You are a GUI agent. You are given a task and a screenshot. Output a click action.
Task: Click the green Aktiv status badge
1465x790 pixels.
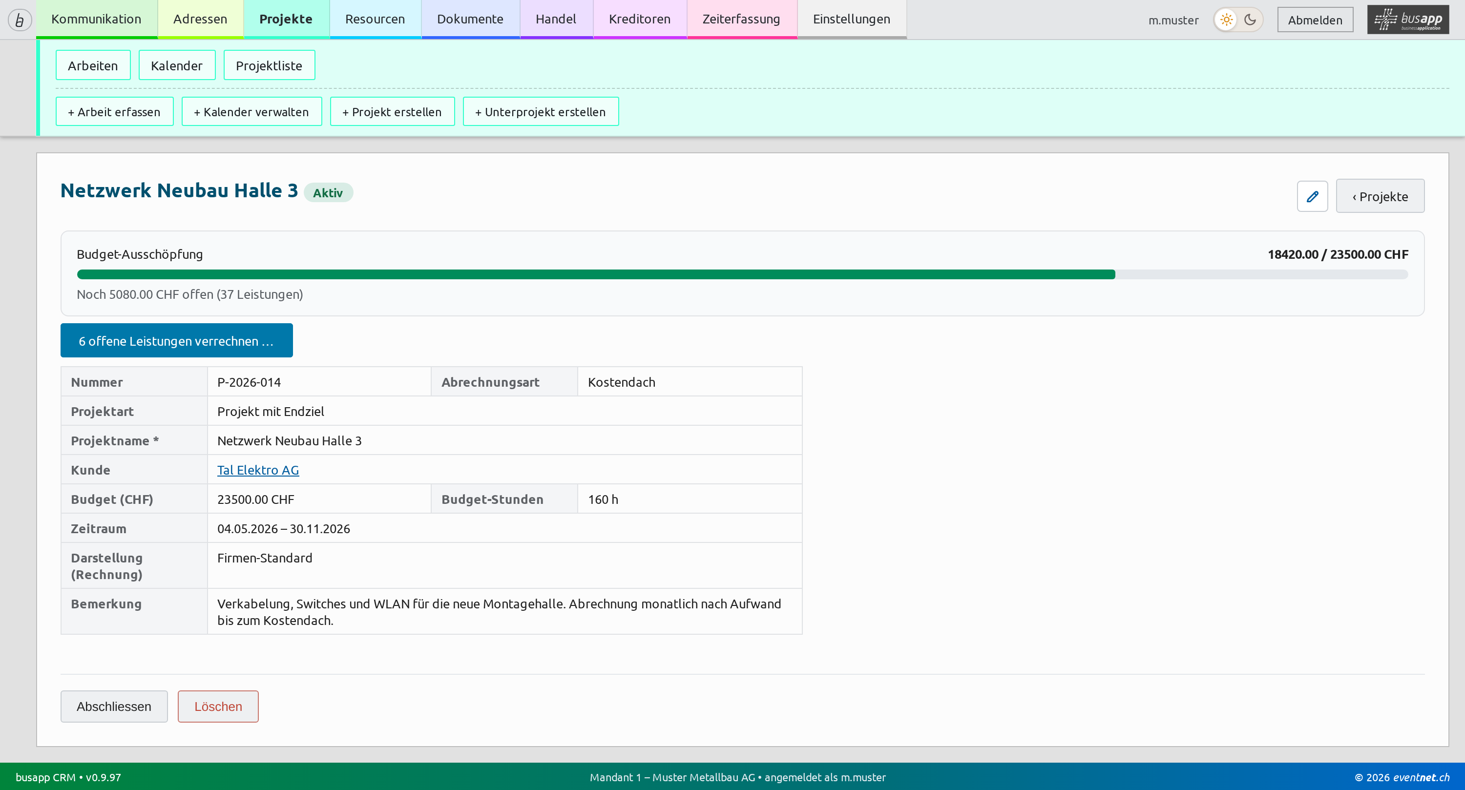328,193
